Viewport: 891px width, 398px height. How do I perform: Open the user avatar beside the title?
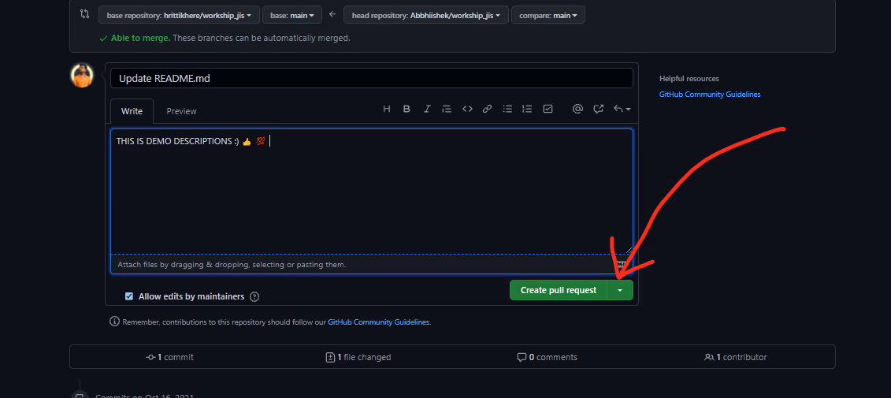pos(81,75)
